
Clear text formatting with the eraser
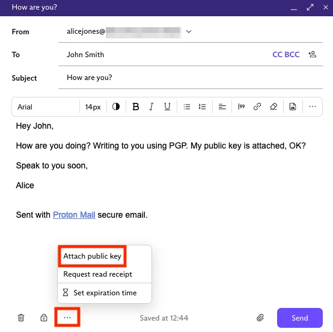pyautogui.click(x=273, y=106)
